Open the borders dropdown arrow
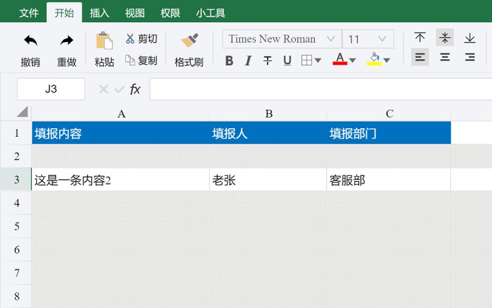 [318, 60]
